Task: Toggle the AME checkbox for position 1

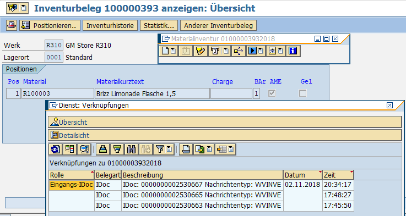Action: (272, 93)
